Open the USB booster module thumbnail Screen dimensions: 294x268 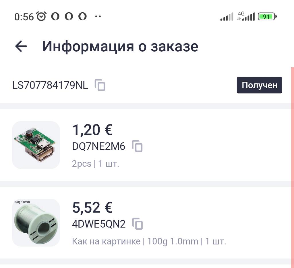(36, 145)
